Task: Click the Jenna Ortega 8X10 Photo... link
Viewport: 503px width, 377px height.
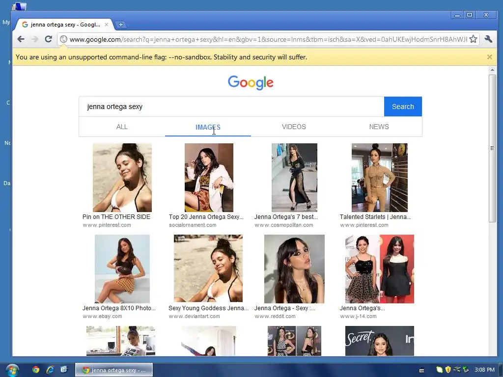Action: [119, 308]
